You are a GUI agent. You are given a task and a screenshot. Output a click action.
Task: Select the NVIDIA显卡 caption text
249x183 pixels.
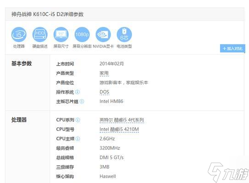point(103,46)
